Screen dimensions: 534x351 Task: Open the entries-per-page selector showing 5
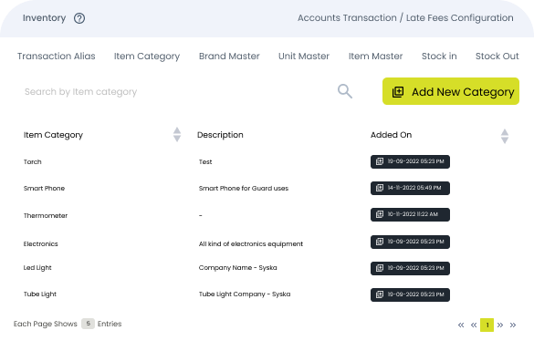pyautogui.click(x=88, y=324)
